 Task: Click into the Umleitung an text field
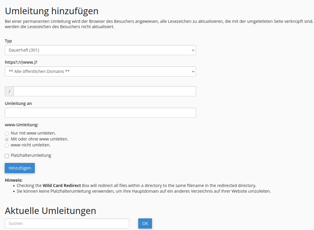pos(100,113)
